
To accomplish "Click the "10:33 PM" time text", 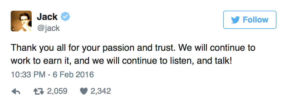I will tap(28, 75).
